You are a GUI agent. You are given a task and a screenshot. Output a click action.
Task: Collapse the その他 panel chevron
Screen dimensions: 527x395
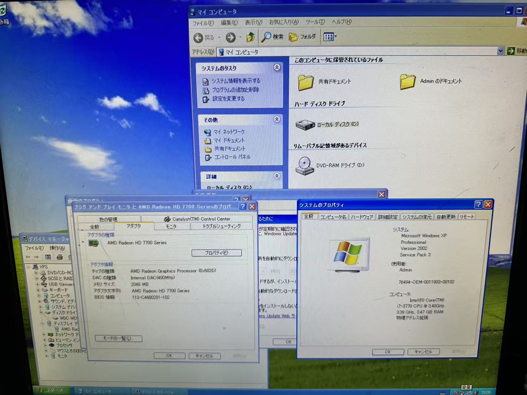click(x=277, y=119)
